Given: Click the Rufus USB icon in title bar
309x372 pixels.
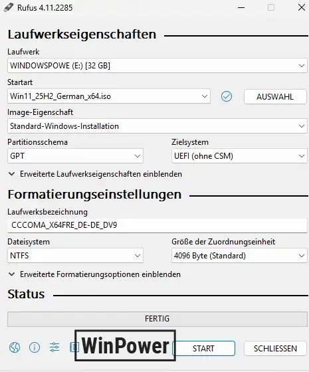Looking at the screenshot, I should tap(9, 7).
